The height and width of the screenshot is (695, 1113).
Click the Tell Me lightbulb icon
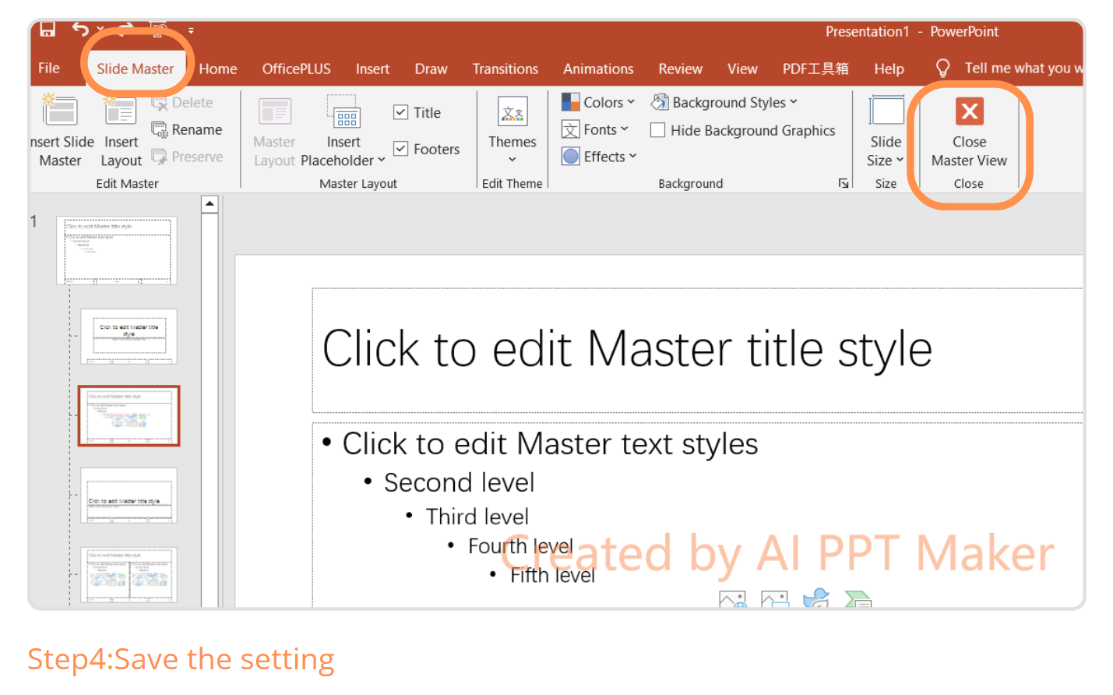[942, 69]
